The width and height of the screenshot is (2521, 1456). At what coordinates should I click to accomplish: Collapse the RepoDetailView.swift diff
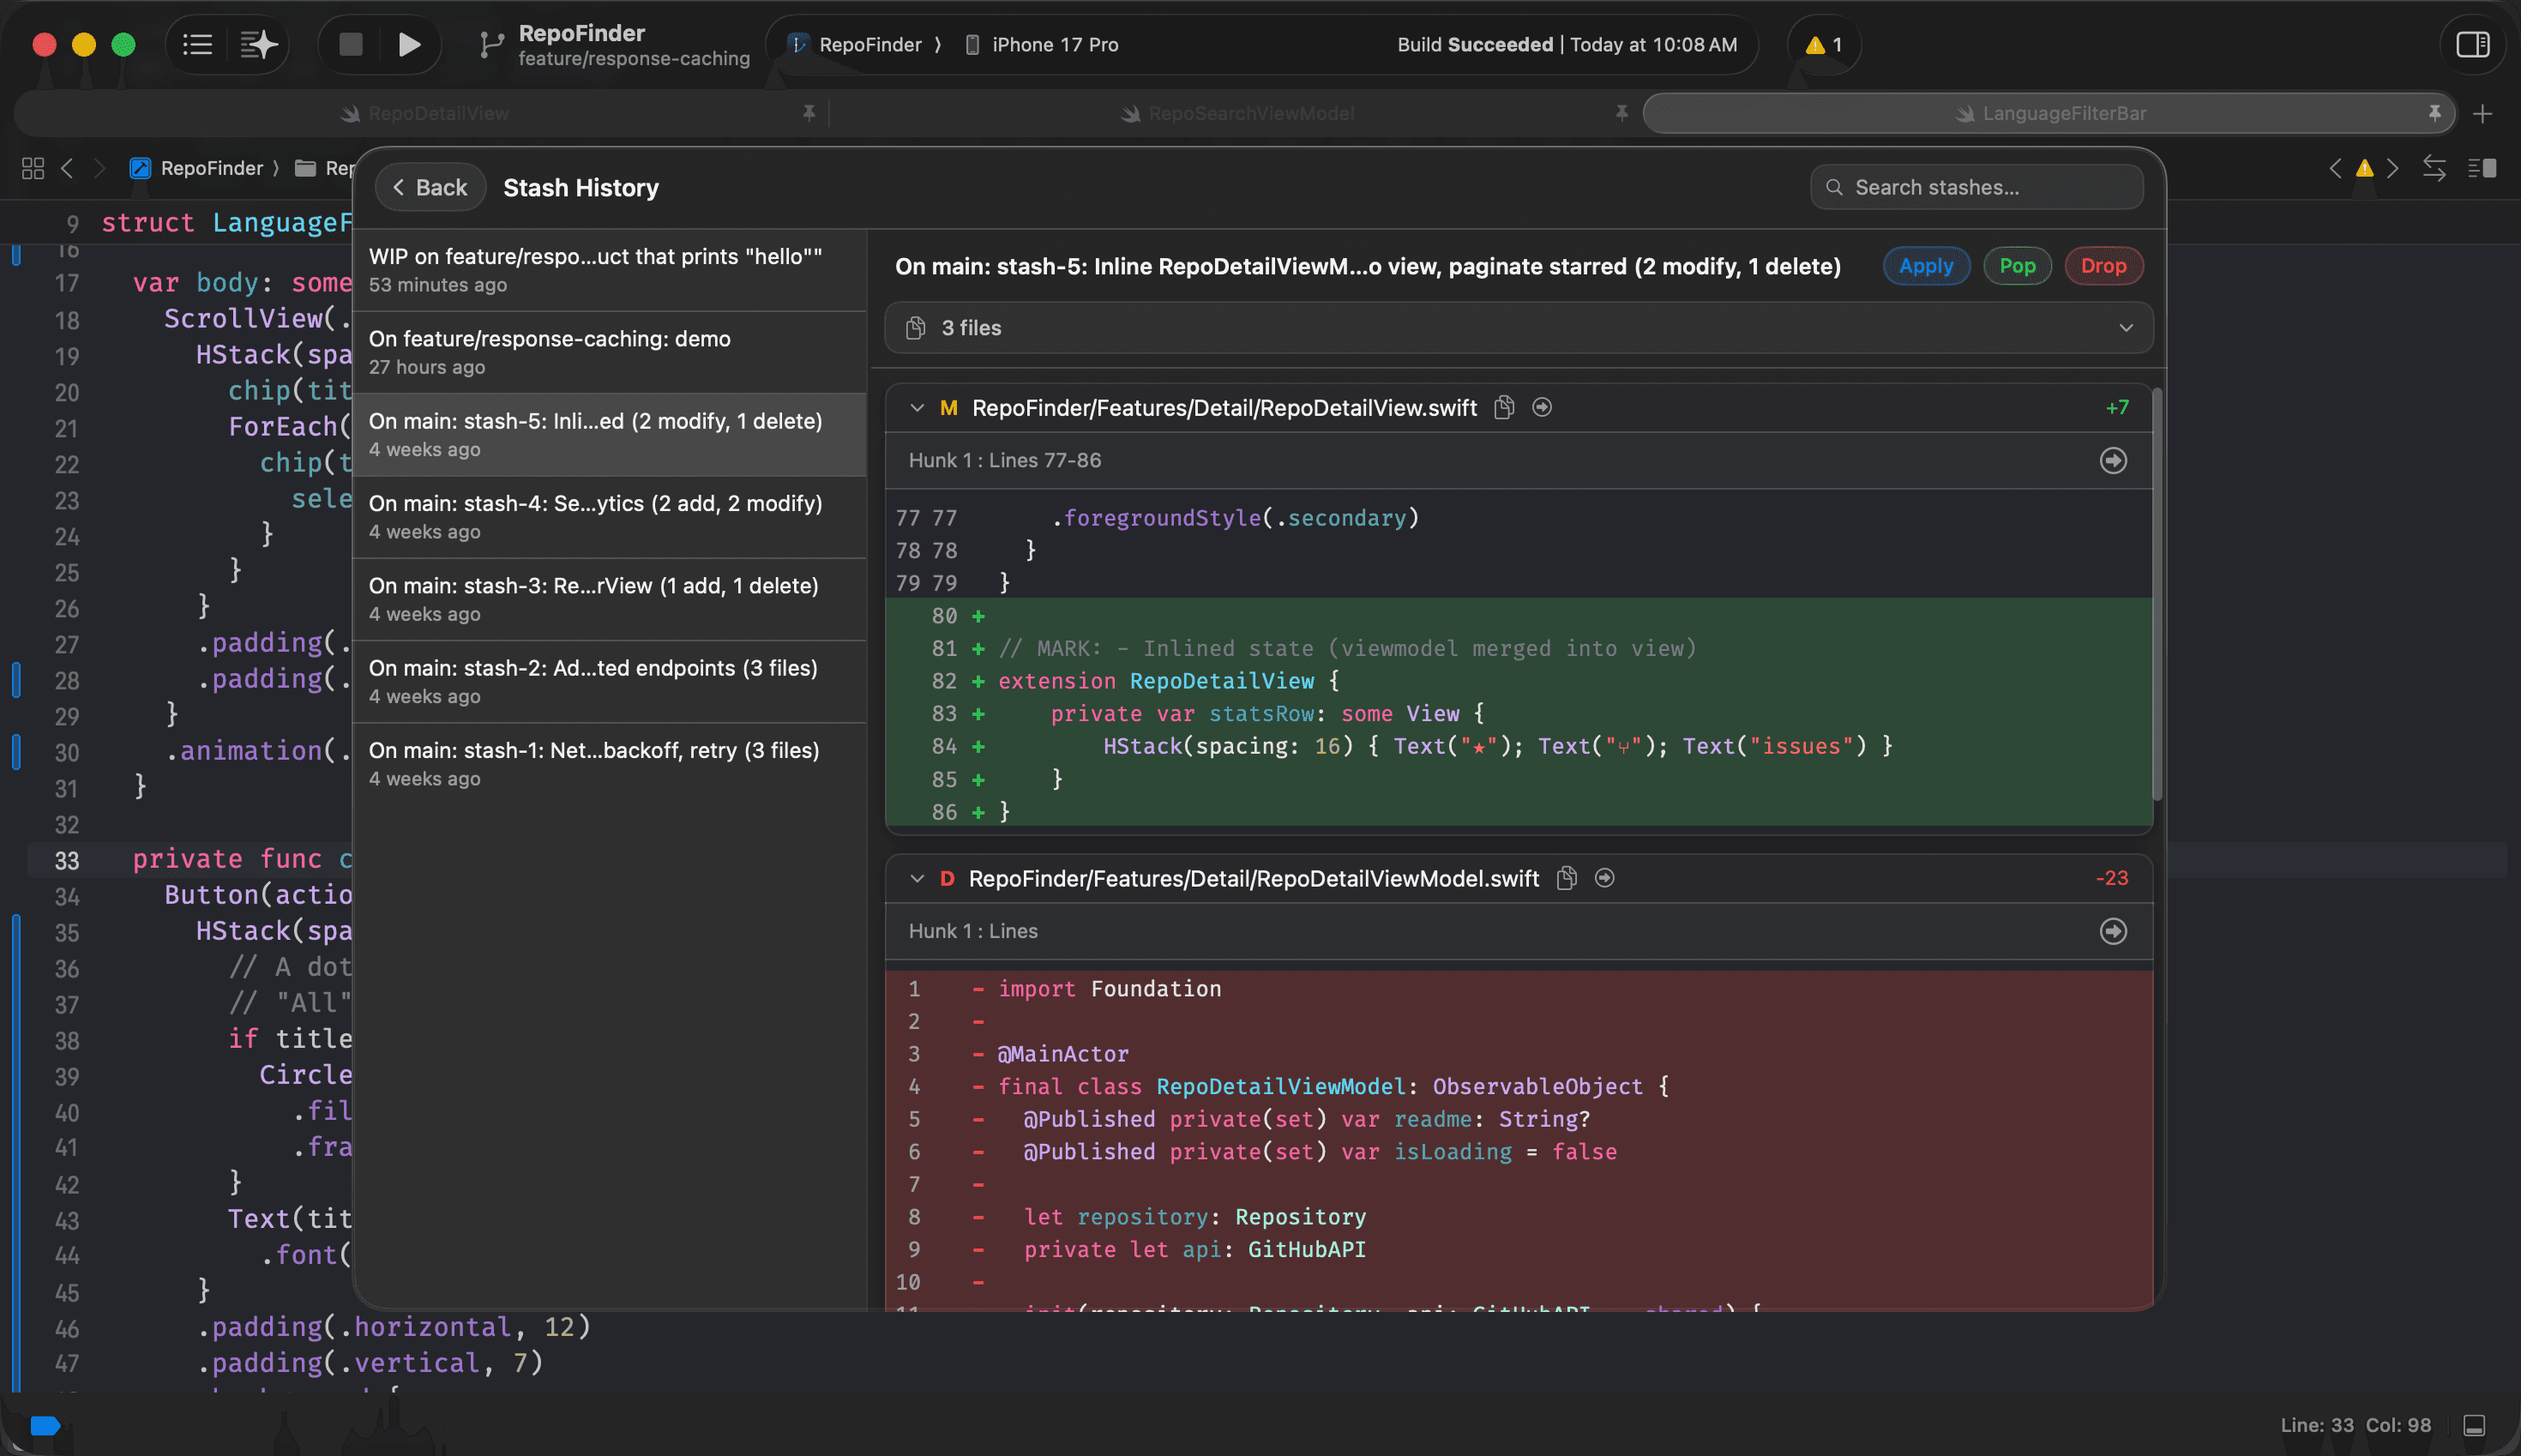(916, 407)
